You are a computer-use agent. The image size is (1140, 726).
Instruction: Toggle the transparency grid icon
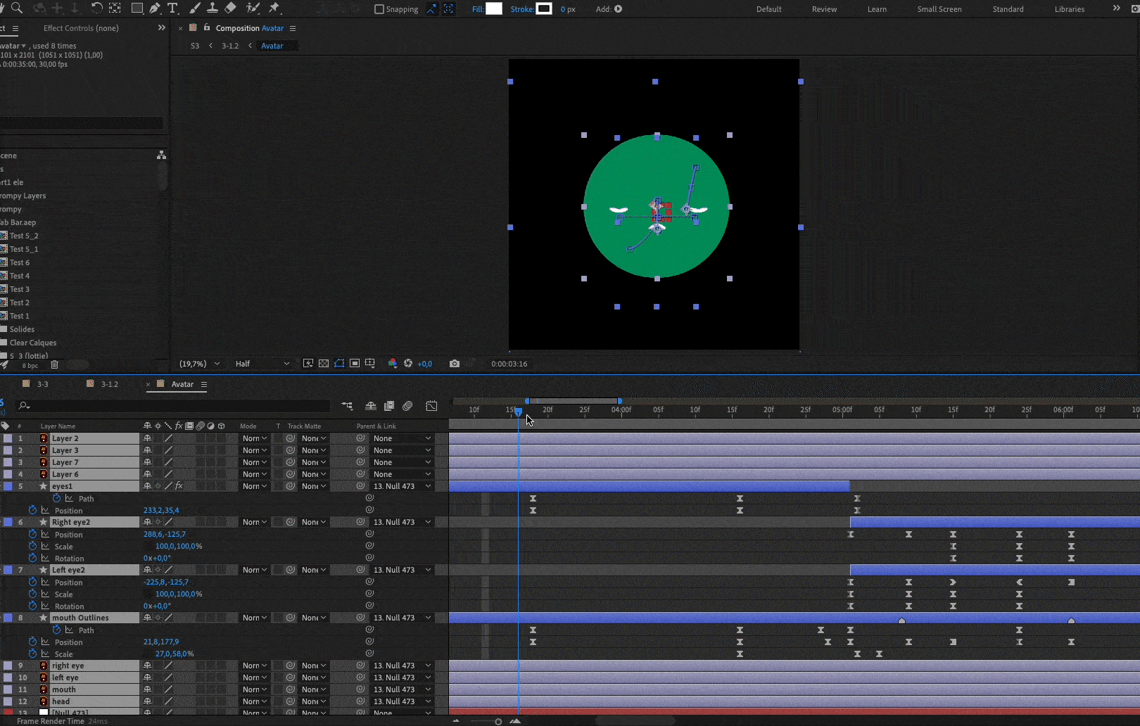324,364
